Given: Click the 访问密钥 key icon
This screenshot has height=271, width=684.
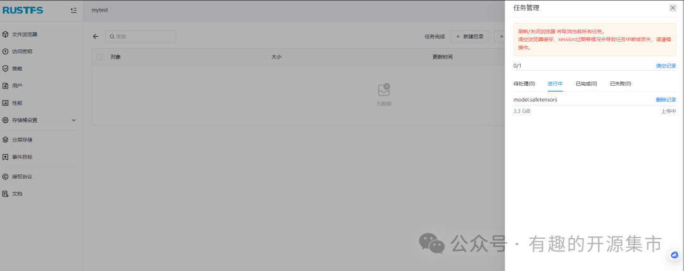Looking at the screenshot, I should (x=6, y=51).
